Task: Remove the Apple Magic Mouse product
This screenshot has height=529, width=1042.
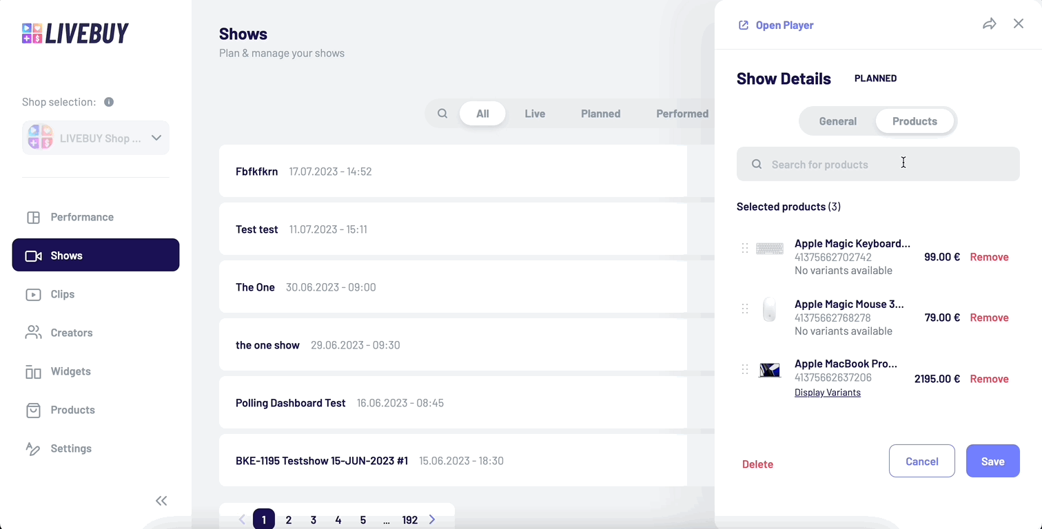Action: point(989,318)
